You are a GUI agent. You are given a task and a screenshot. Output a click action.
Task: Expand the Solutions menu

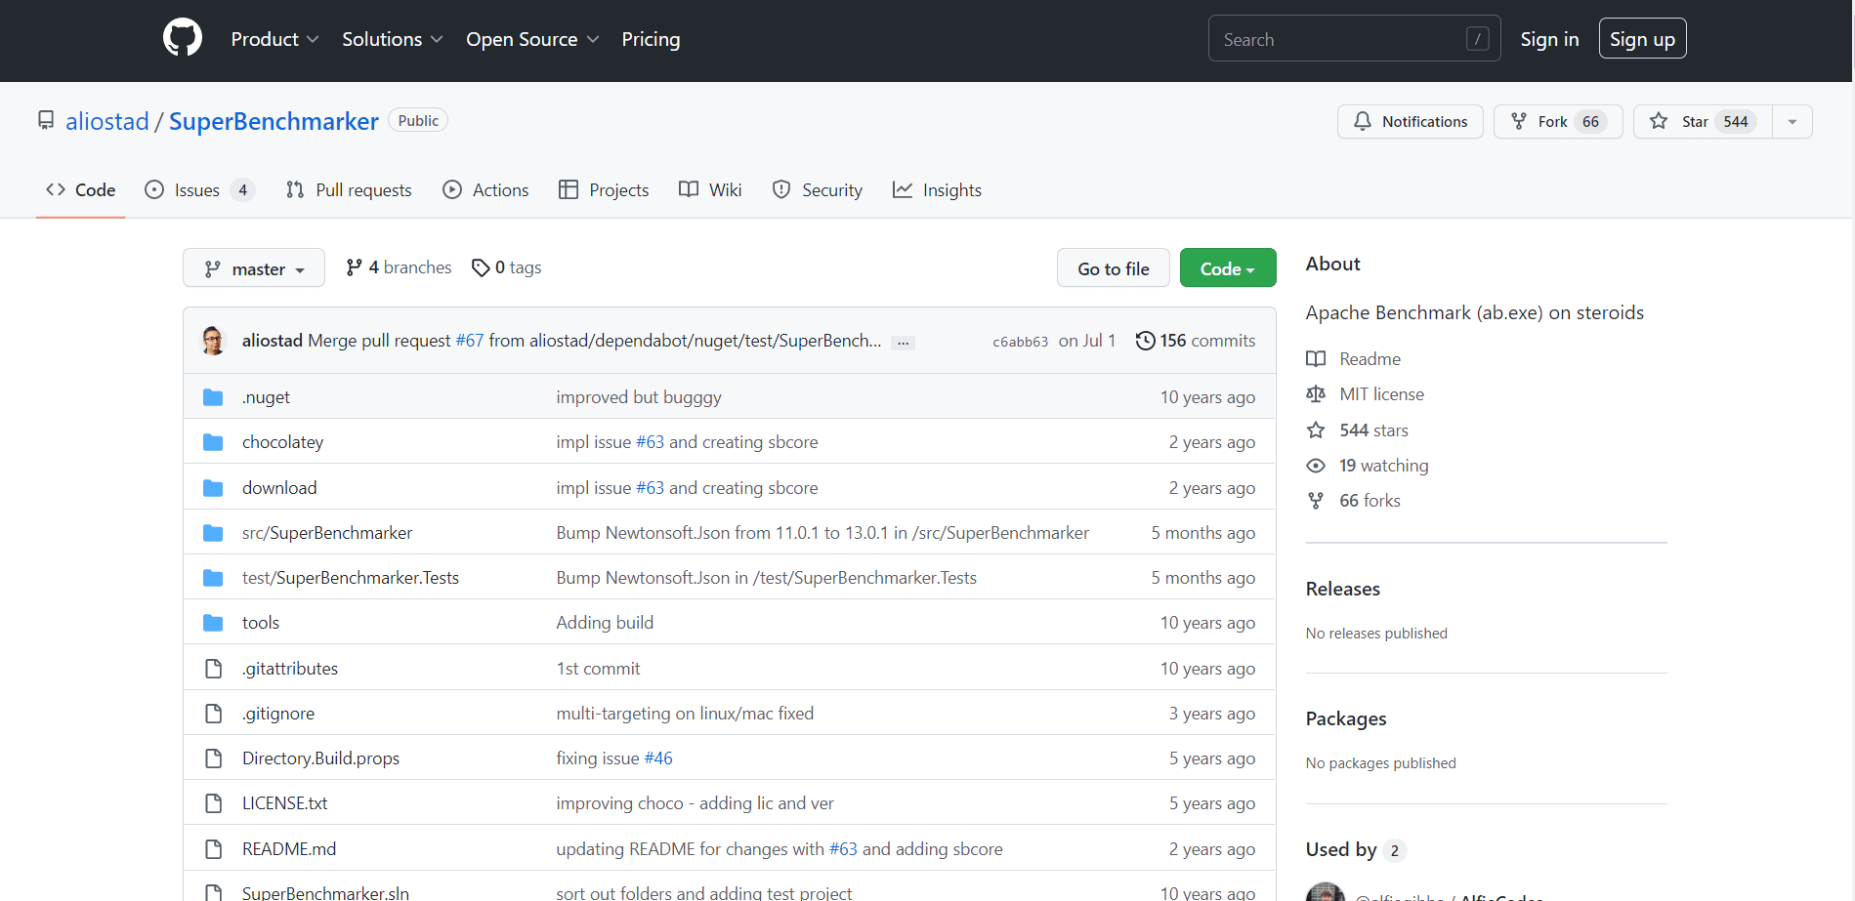click(x=393, y=39)
